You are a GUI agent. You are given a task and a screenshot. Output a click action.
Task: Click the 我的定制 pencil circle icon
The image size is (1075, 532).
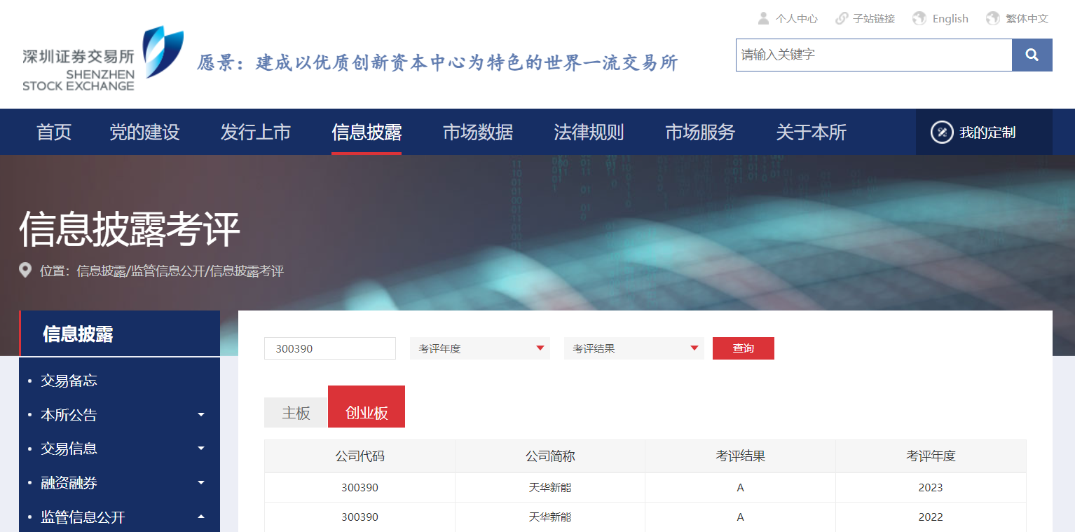coord(942,132)
